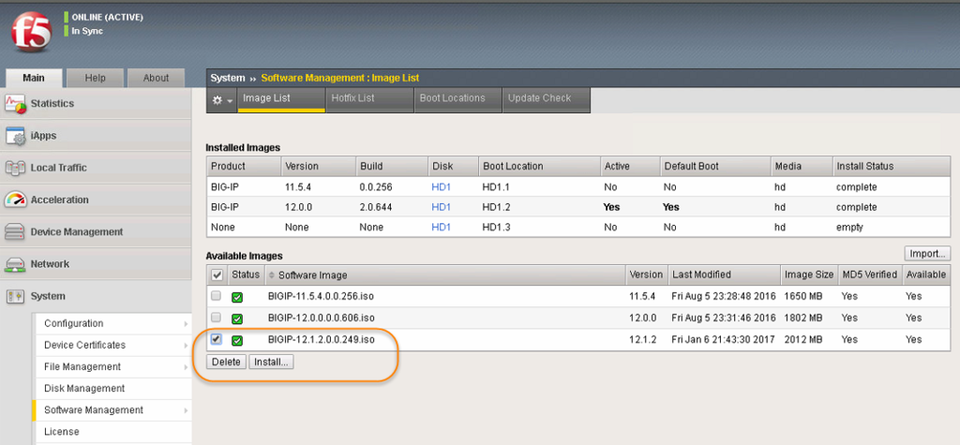Click Local Traffic sidebar icon
Viewport: 960px width, 445px height.
tap(15, 168)
